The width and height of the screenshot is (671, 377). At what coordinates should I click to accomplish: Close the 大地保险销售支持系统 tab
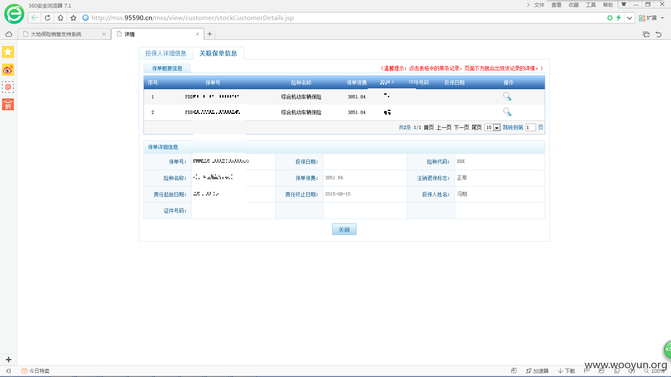[x=104, y=34]
